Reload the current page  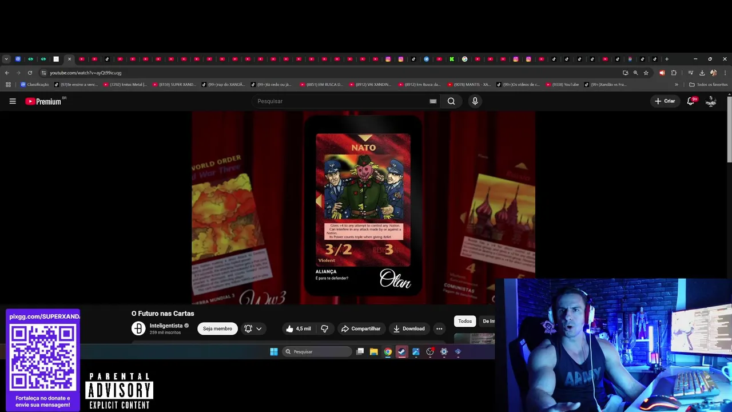30,73
